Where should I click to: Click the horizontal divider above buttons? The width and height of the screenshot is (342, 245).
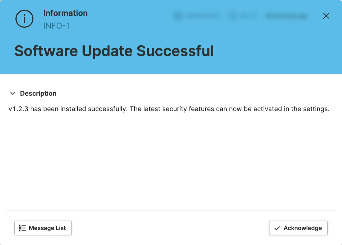pos(171,211)
